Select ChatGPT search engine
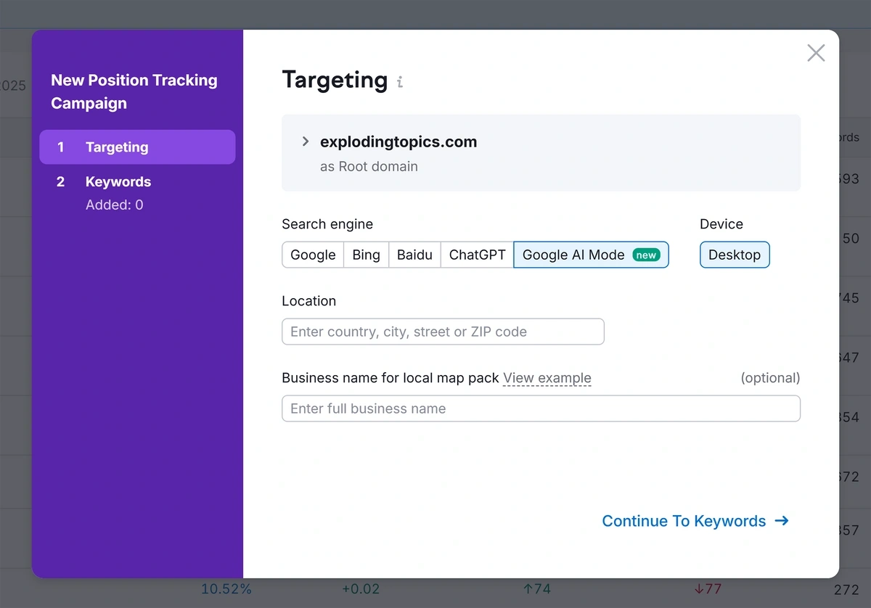Viewport: 871px width, 608px height. pos(477,255)
